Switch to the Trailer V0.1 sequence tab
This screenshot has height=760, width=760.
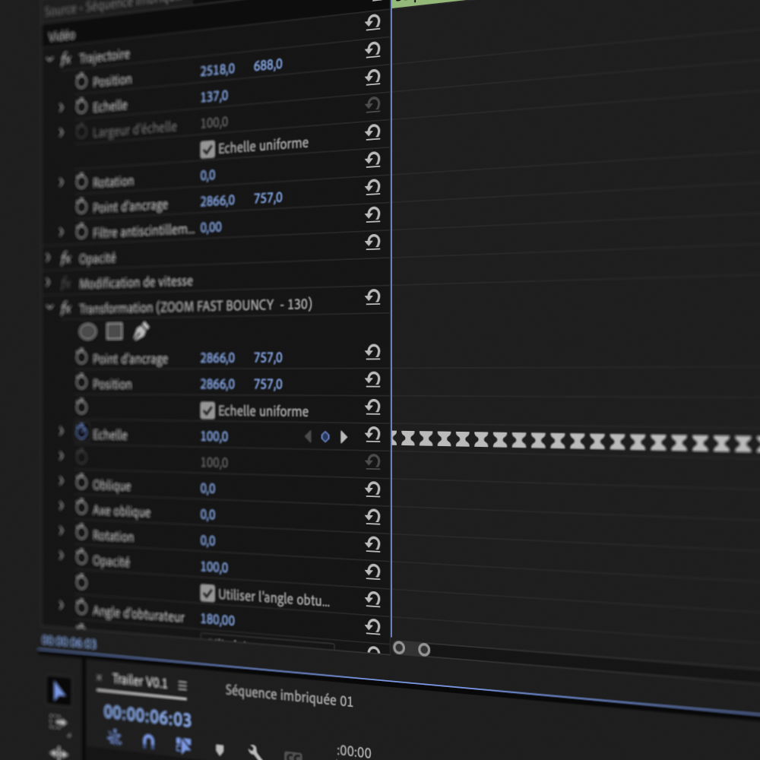[139, 682]
